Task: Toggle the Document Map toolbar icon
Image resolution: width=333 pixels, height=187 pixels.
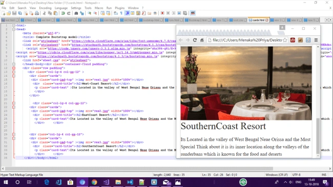Action: point(138,13)
